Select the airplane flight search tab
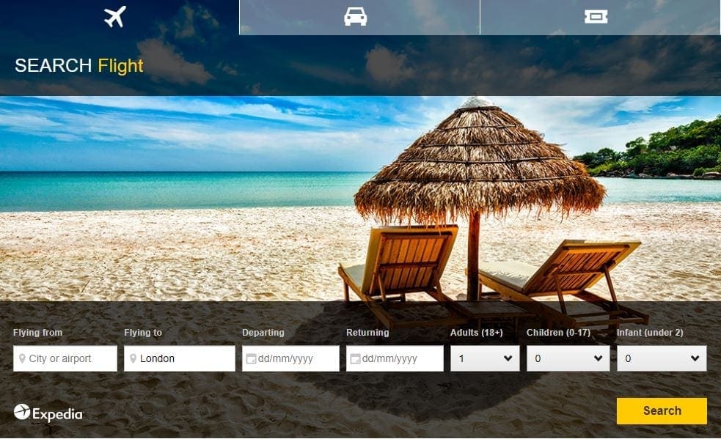Viewport: 721px width, 439px height. tap(120, 18)
